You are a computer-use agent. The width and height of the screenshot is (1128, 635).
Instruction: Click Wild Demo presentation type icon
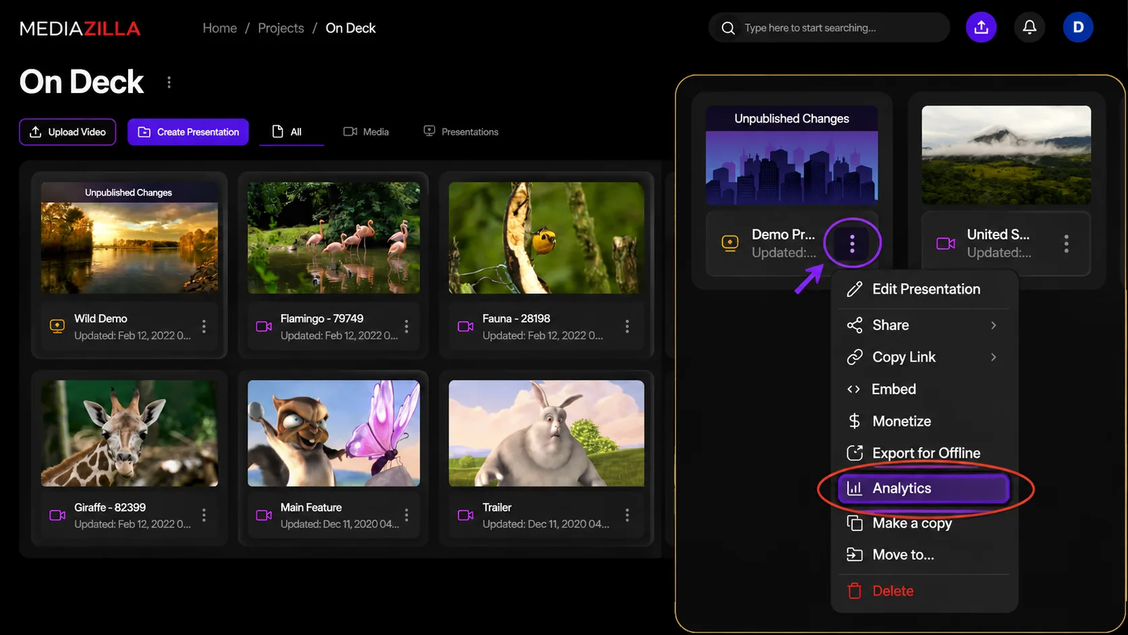click(x=57, y=327)
